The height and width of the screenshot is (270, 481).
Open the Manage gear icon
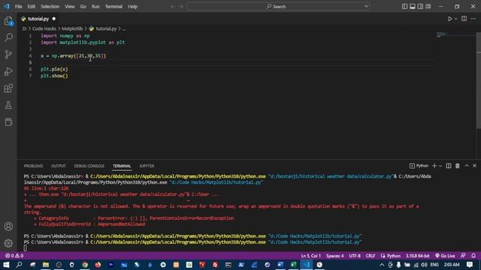tap(8, 243)
